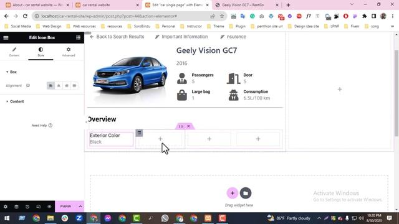Switch to the About car rental website tab
The height and width of the screenshot is (224, 399).
(37, 5)
